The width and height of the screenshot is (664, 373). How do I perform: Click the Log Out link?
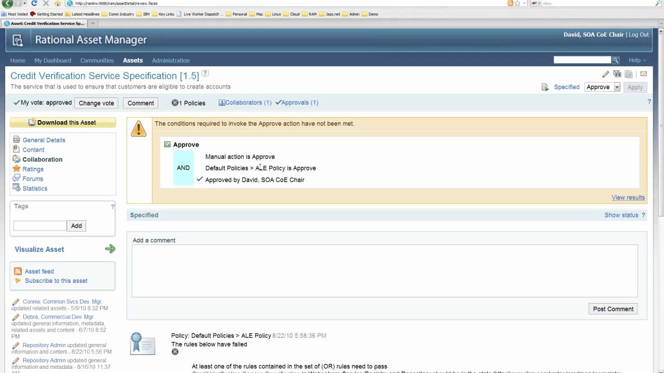pos(639,35)
